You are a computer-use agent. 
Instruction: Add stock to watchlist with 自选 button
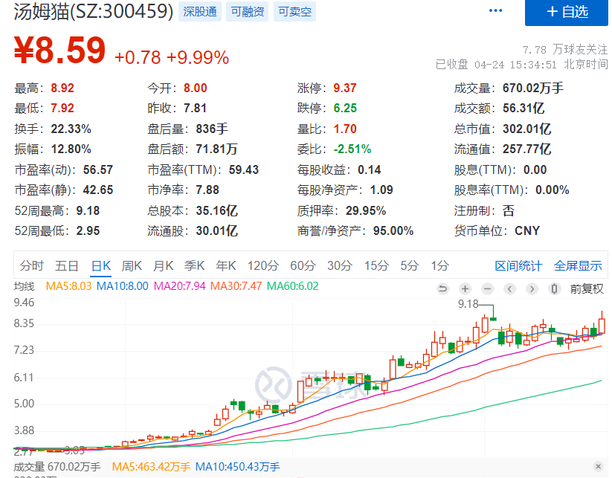(567, 12)
